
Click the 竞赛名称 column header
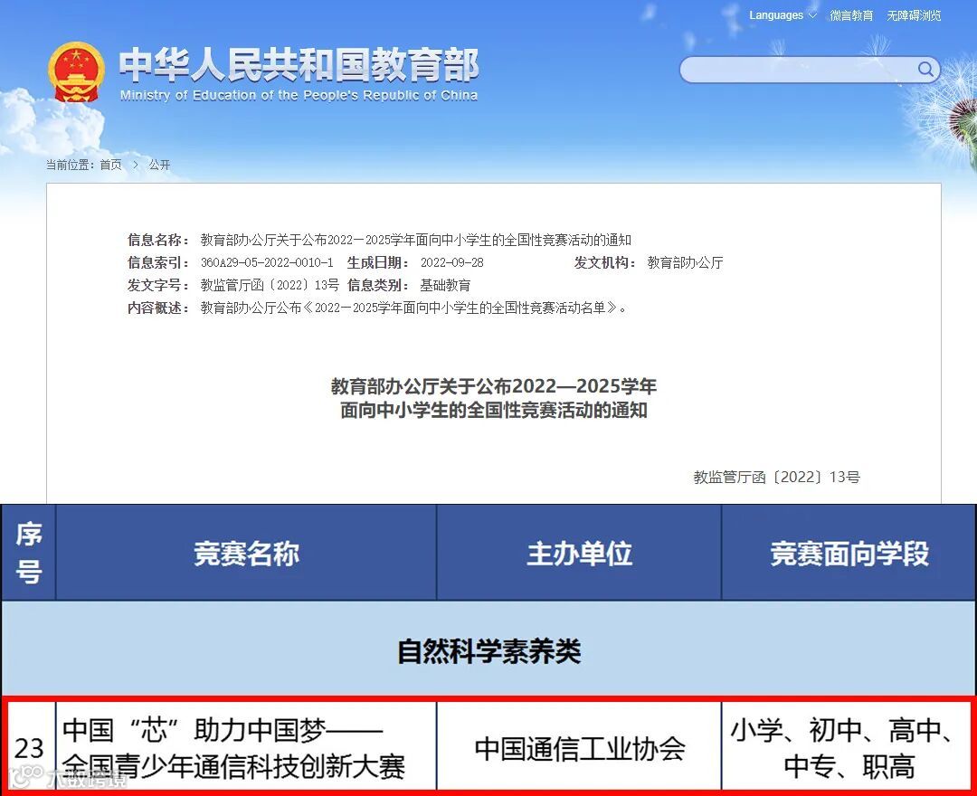coord(246,553)
